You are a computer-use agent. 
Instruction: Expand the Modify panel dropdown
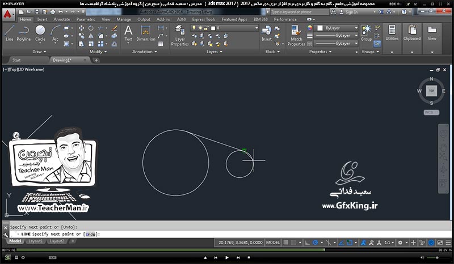pos(98,52)
